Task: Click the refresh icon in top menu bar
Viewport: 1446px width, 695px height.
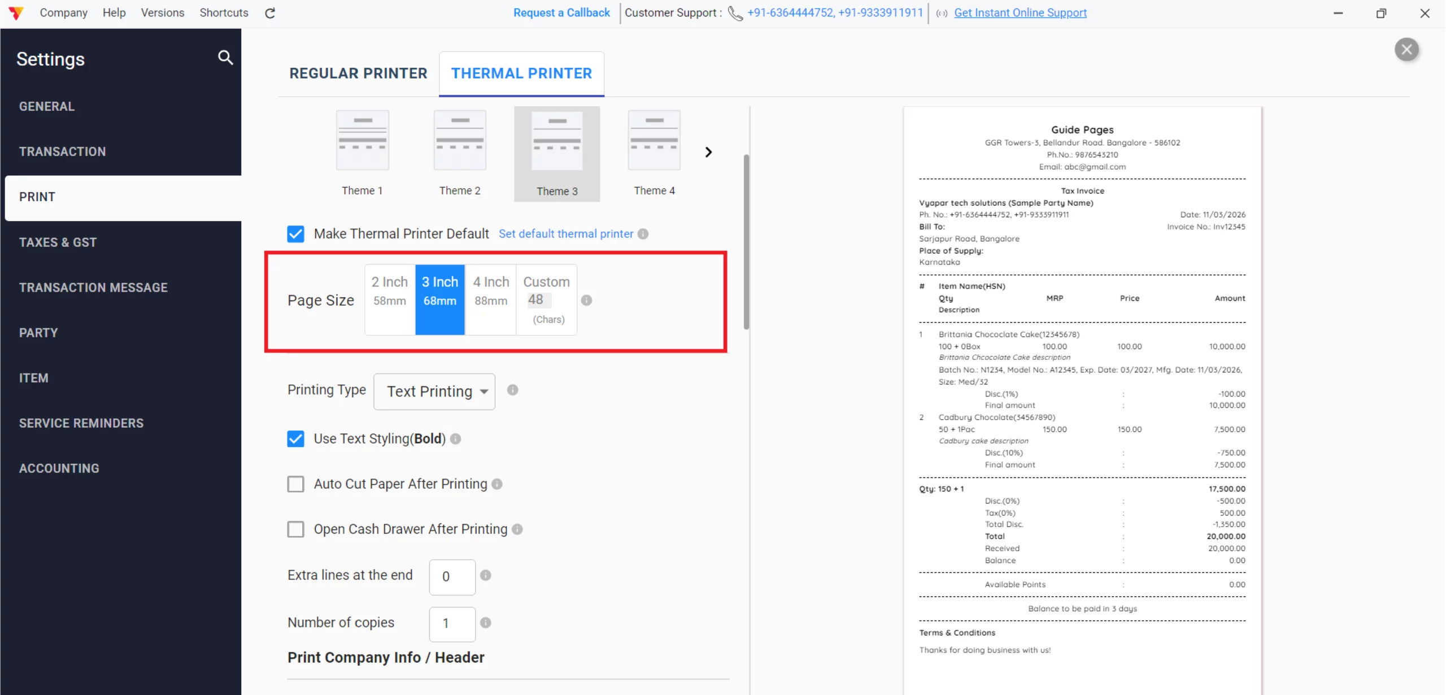Action: click(x=270, y=13)
